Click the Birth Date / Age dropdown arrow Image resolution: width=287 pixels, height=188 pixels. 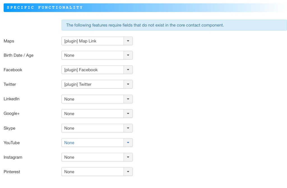[128, 55]
